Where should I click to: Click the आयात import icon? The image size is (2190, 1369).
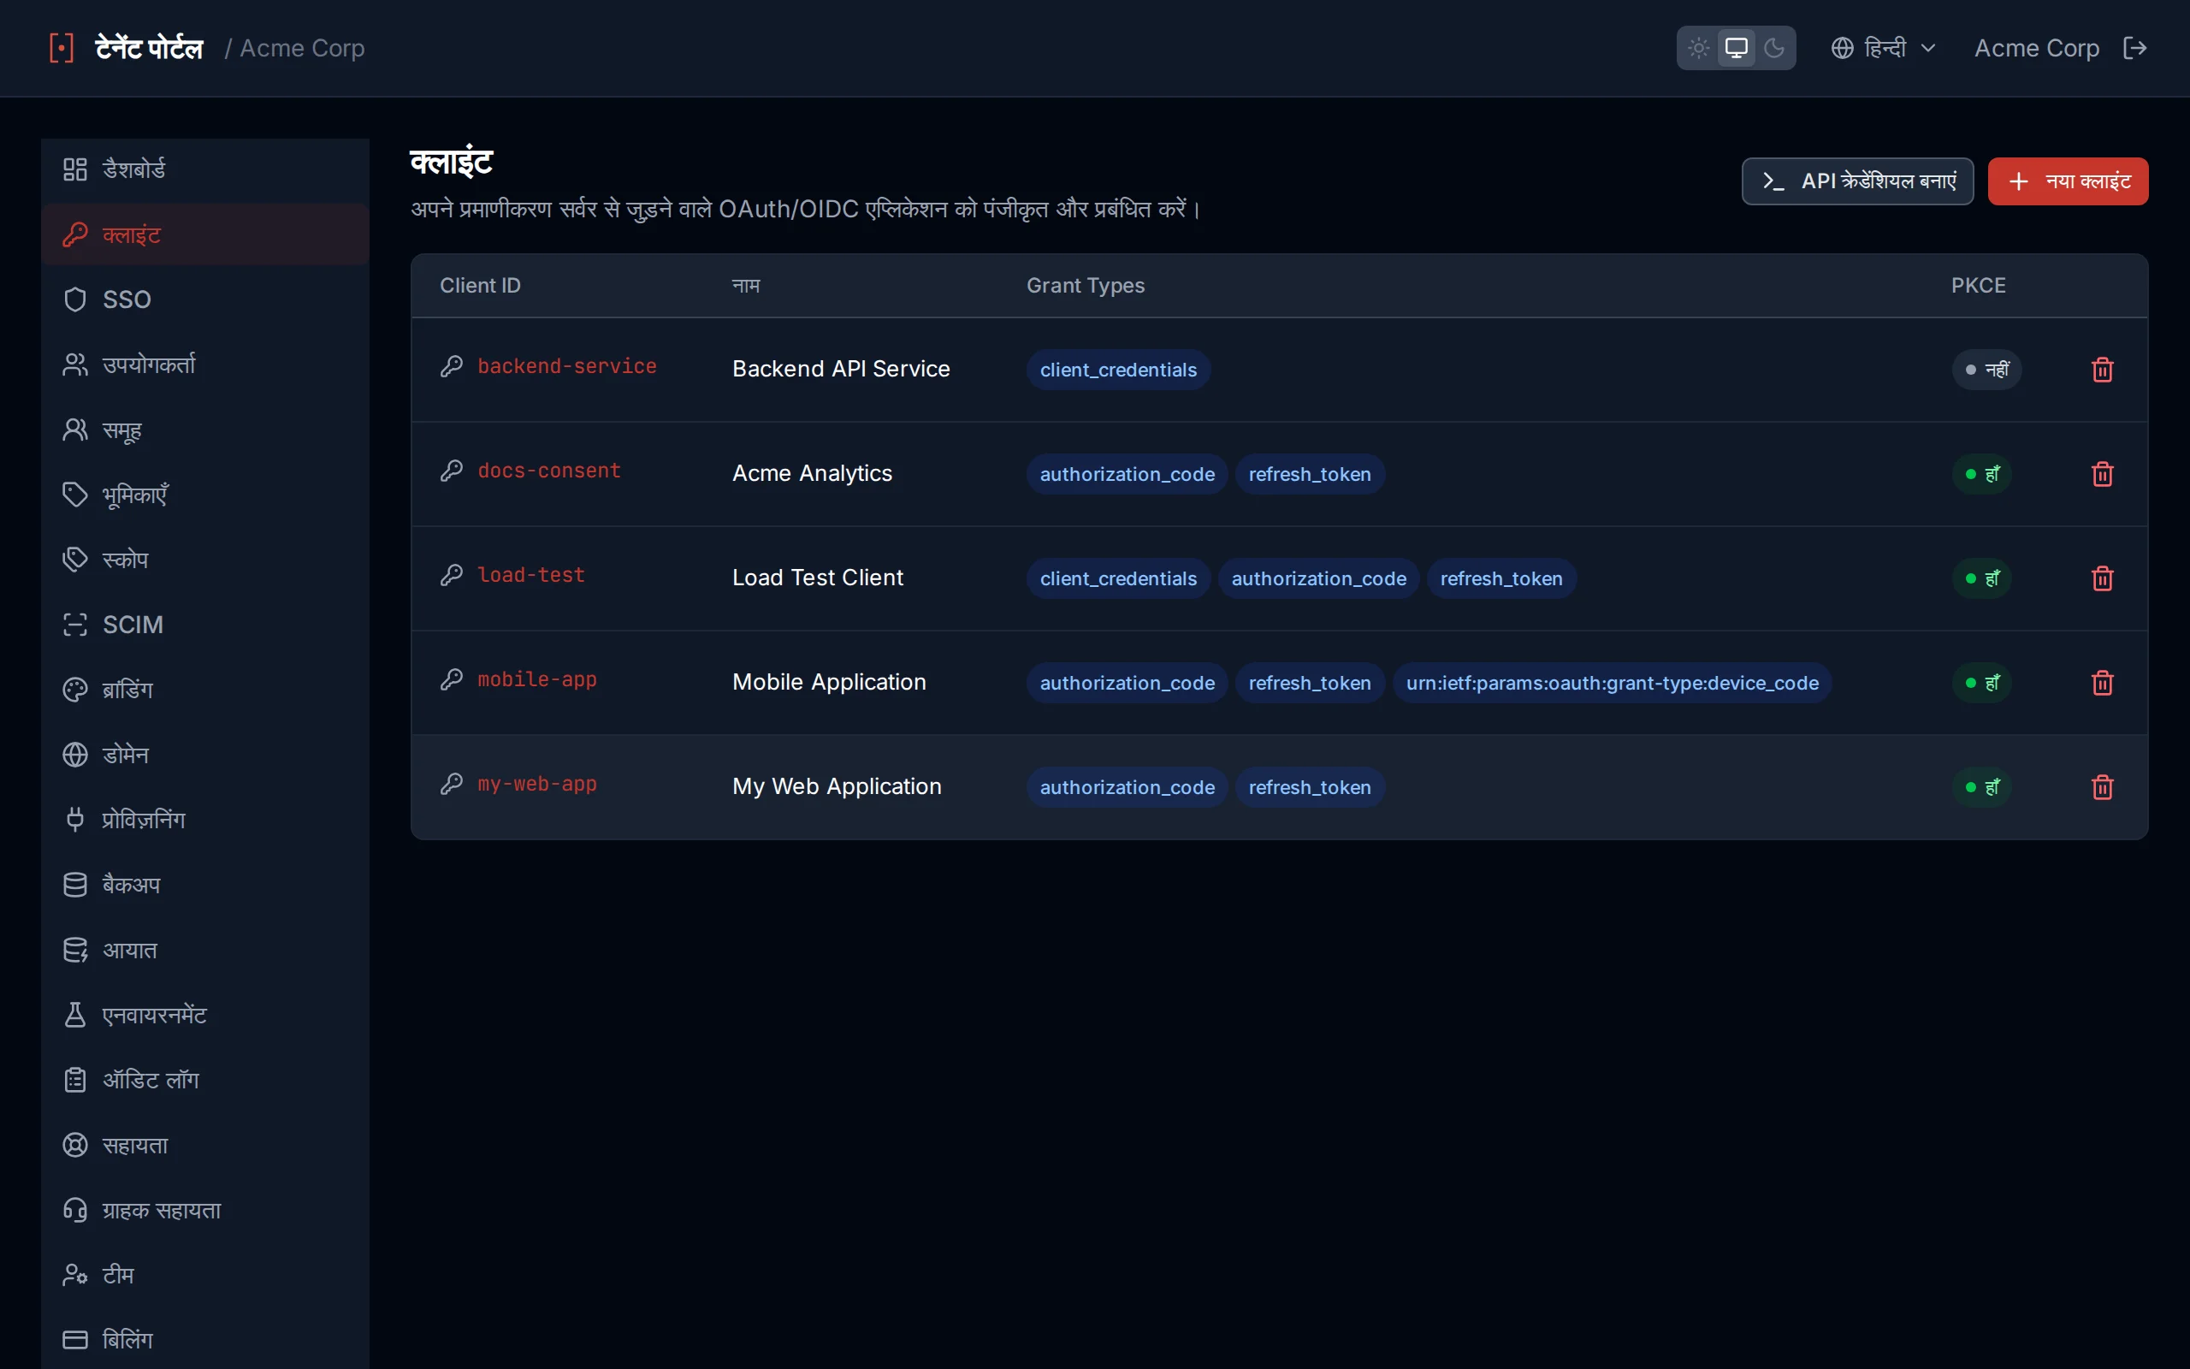pyautogui.click(x=75, y=950)
